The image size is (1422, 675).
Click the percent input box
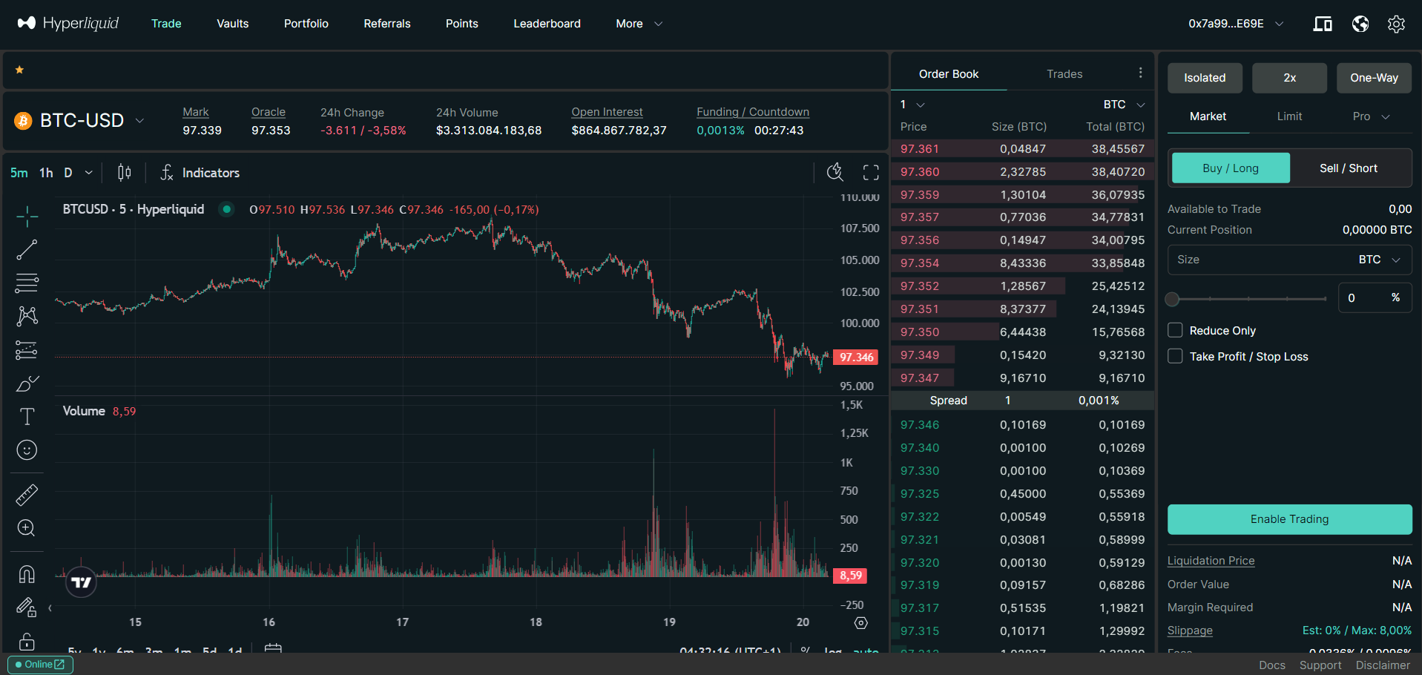click(x=1375, y=297)
